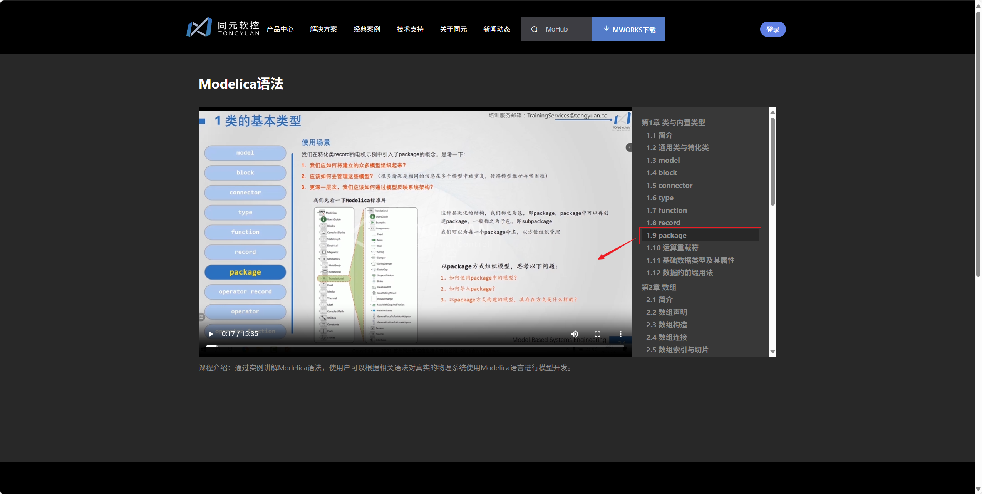Open the 经典案例 menu
The width and height of the screenshot is (982, 494).
(x=367, y=29)
